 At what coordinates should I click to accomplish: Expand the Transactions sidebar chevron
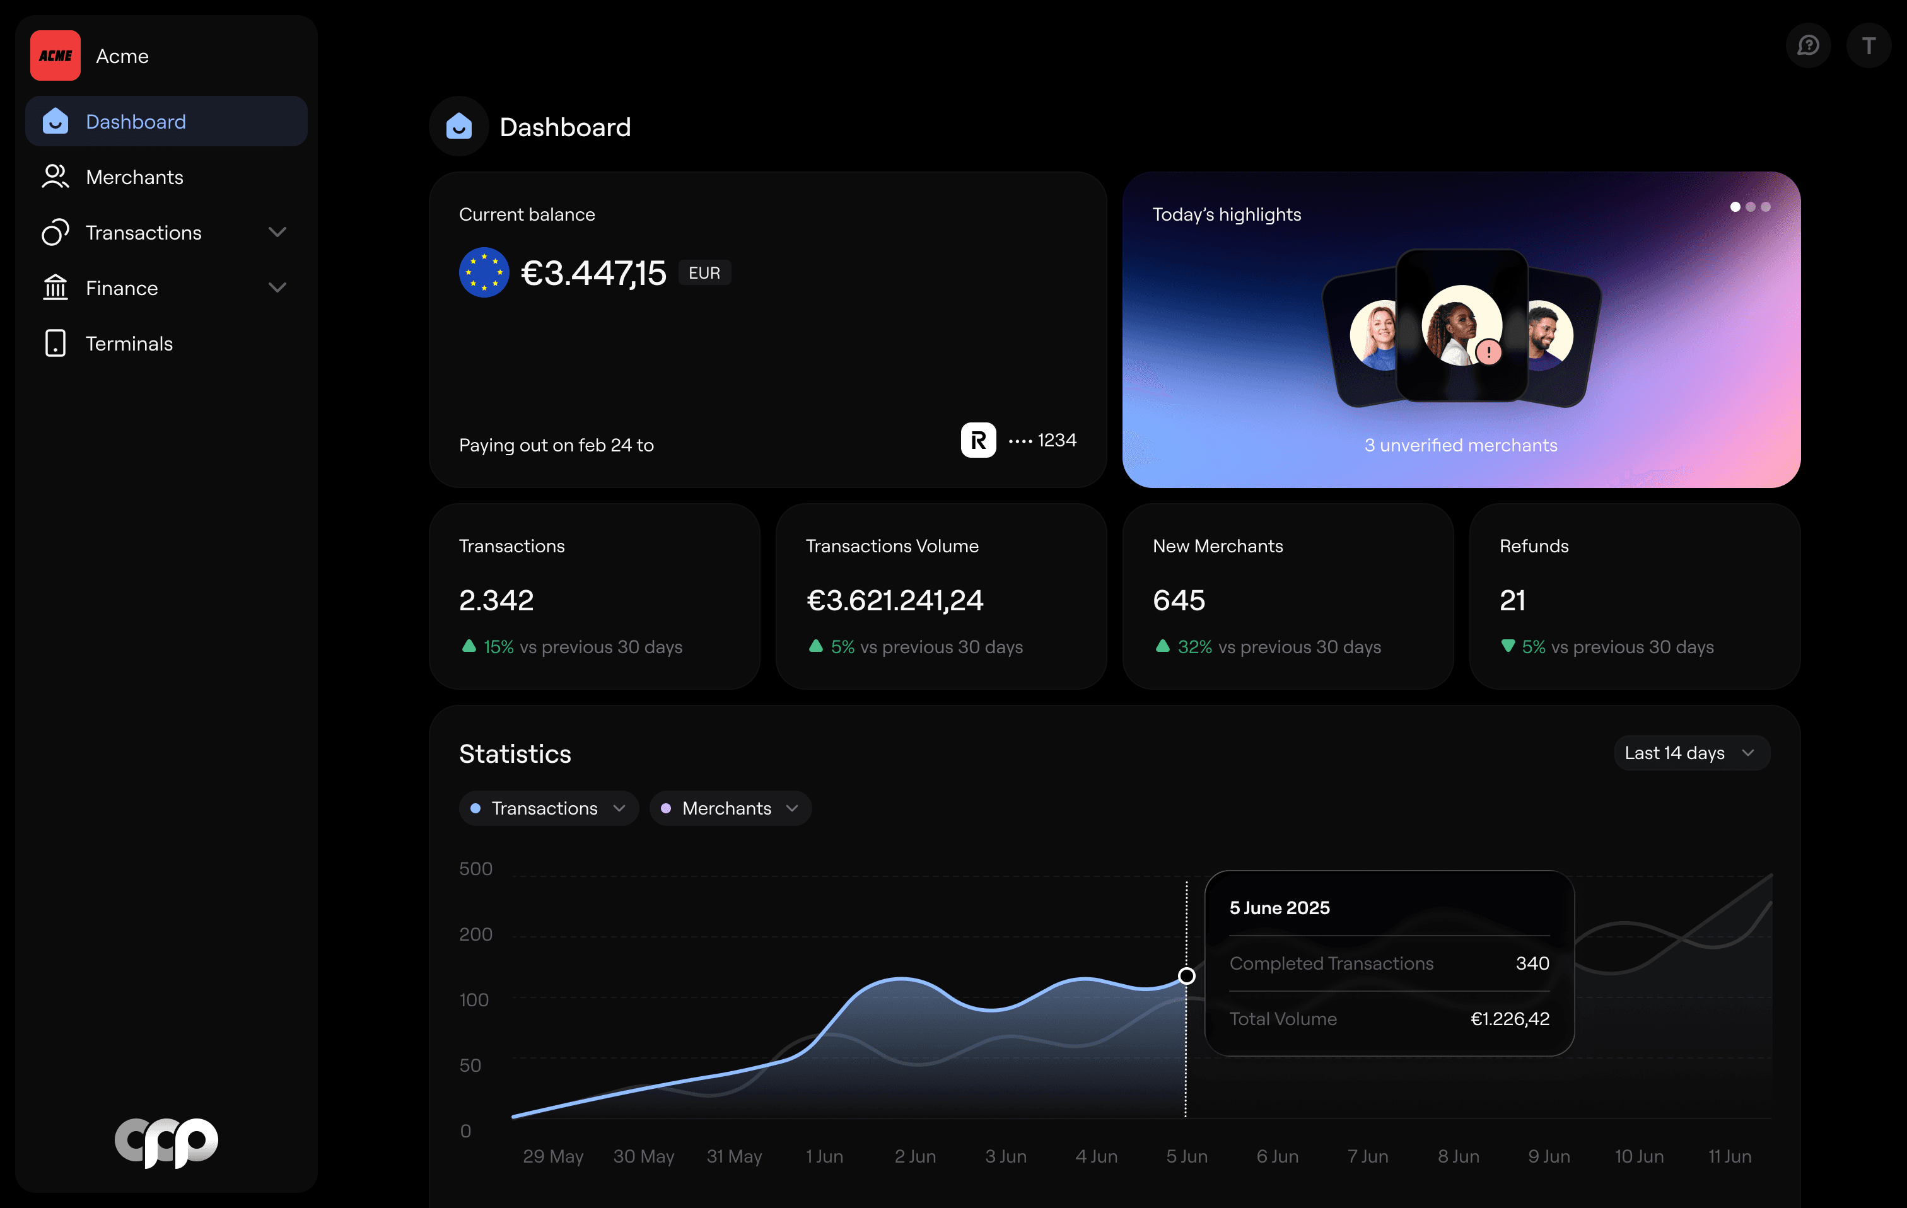pos(277,232)
